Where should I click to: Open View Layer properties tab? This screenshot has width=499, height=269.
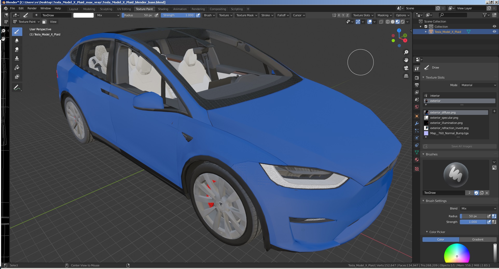click(417, 92)
